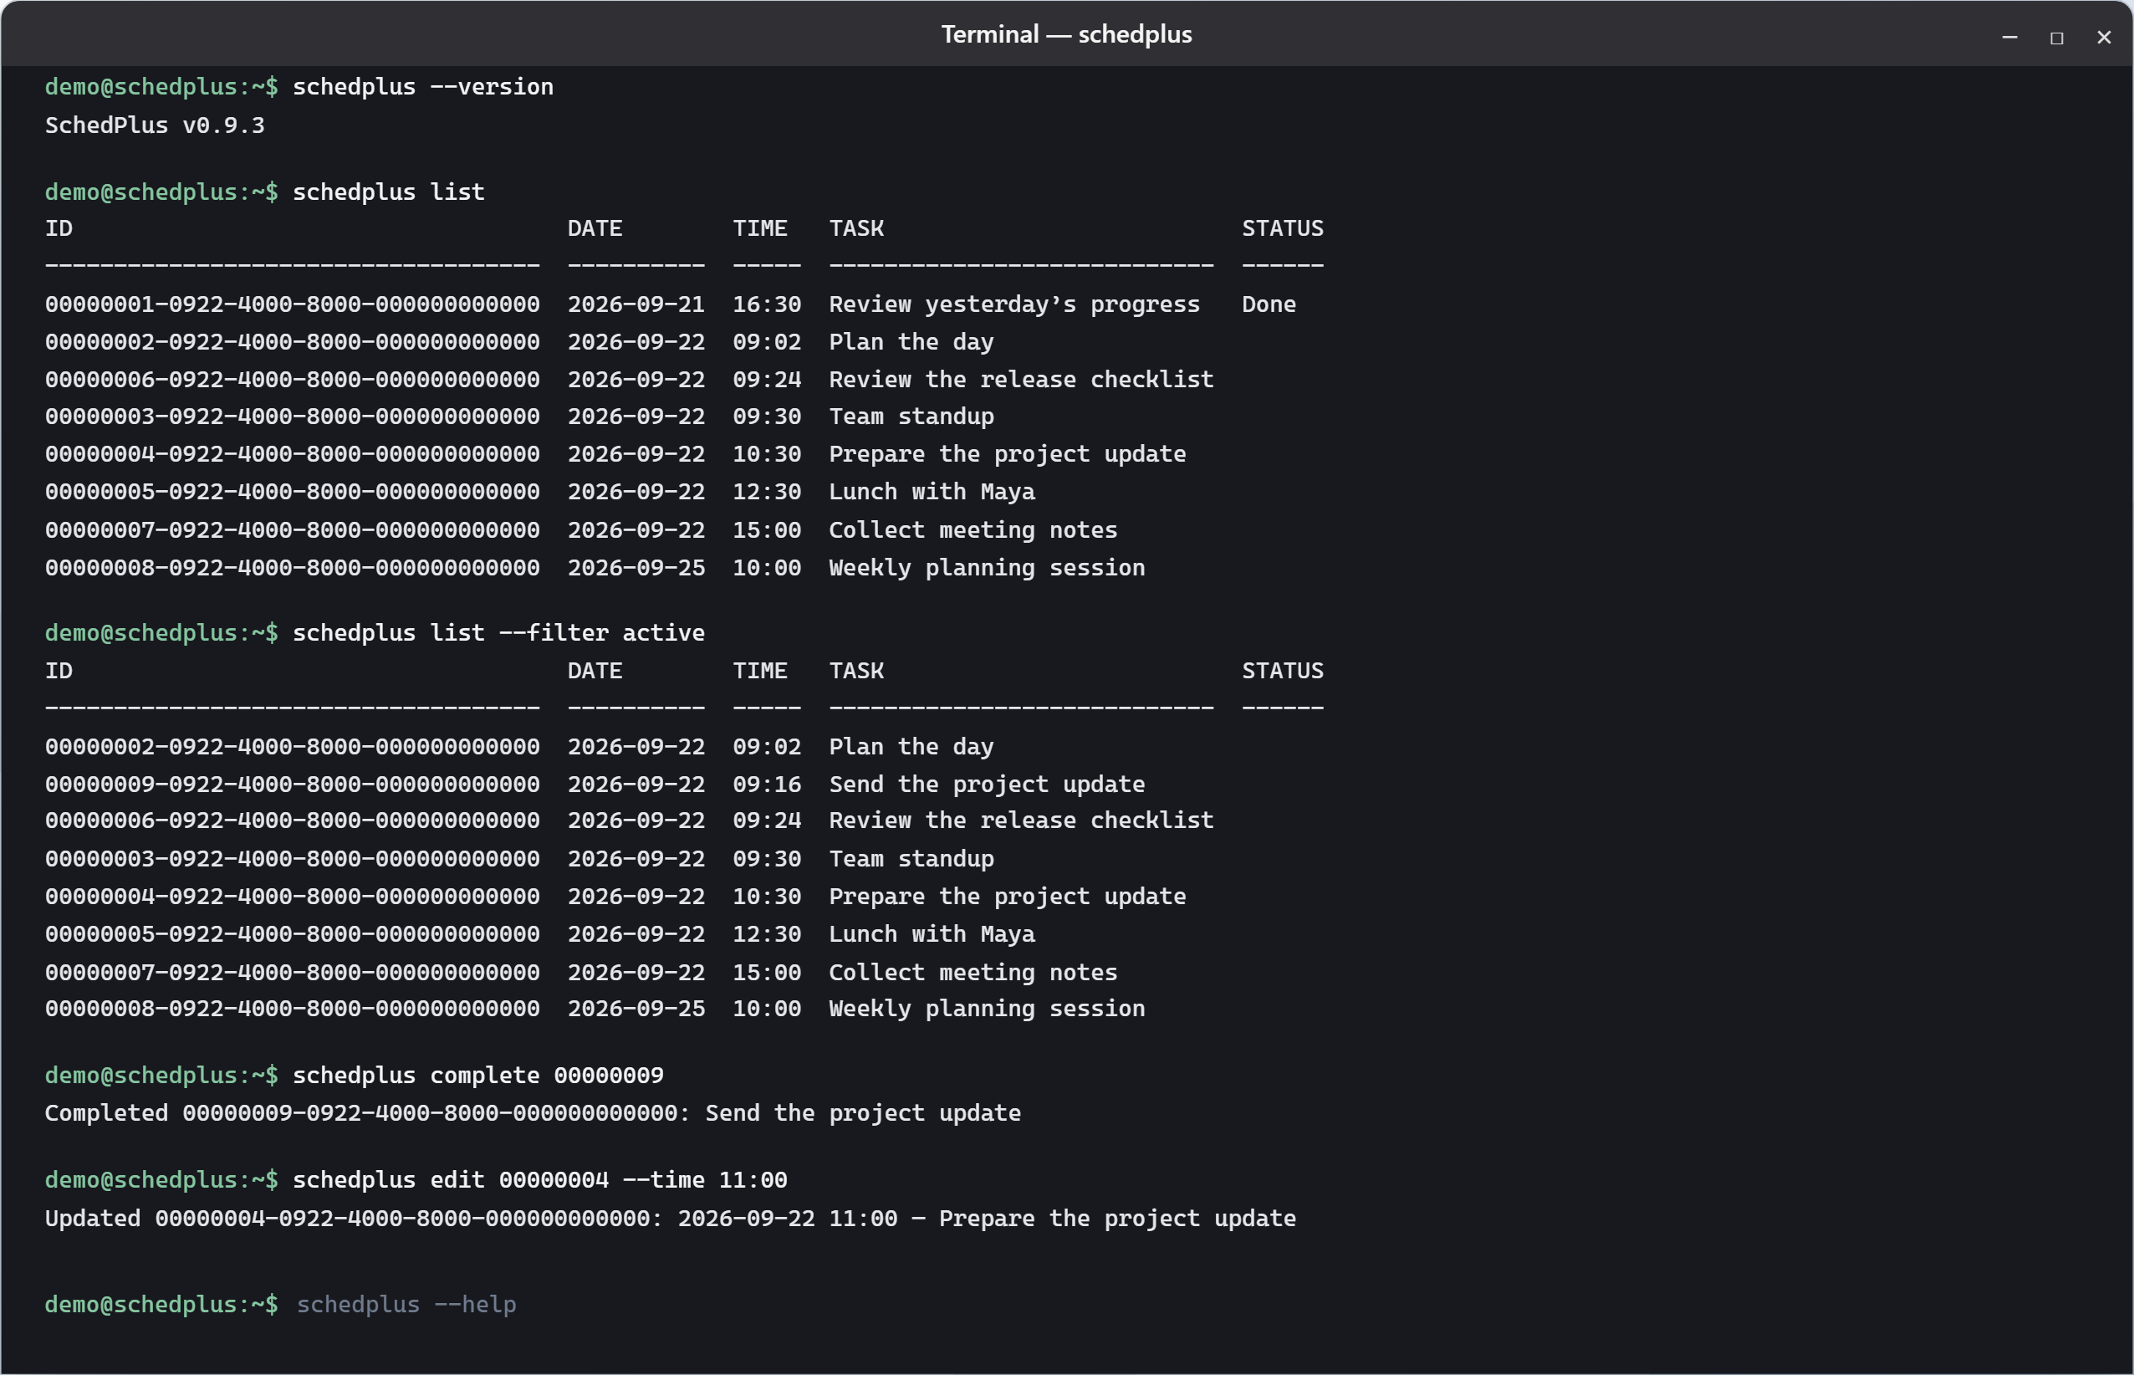Click ID 00000006 in the first list
Viewport: 2134px width, 1375px height.
[293, 380]
